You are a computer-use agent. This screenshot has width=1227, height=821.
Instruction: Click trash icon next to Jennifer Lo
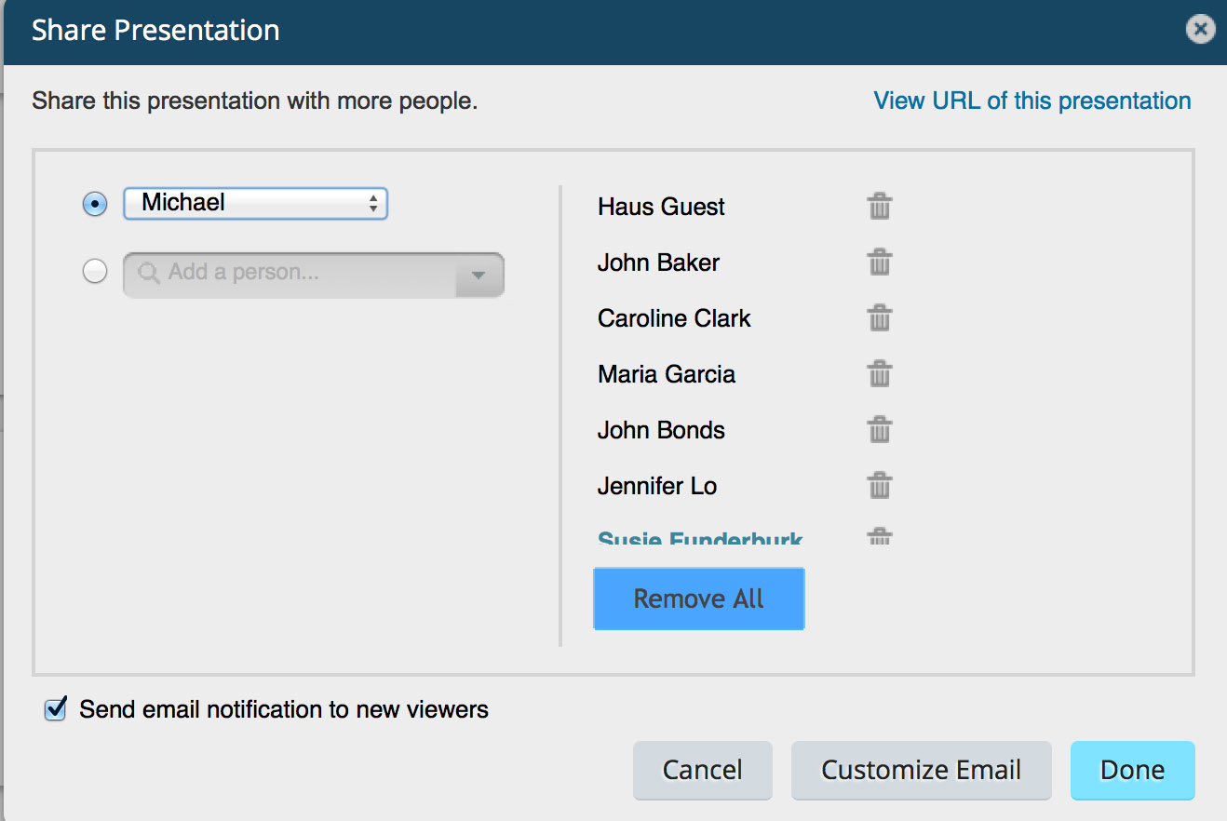(x=880, y=486)
